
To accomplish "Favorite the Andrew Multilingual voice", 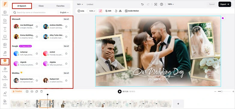I will click(x=66, y=26).
